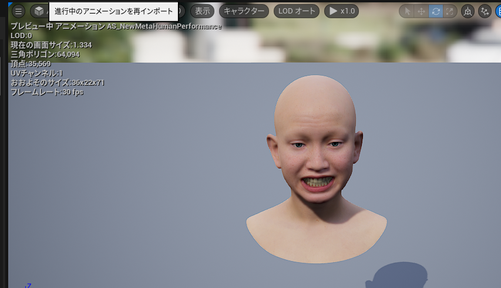Click the 三角ポリゴン:64,094 stat line

[x=45, y=55]
